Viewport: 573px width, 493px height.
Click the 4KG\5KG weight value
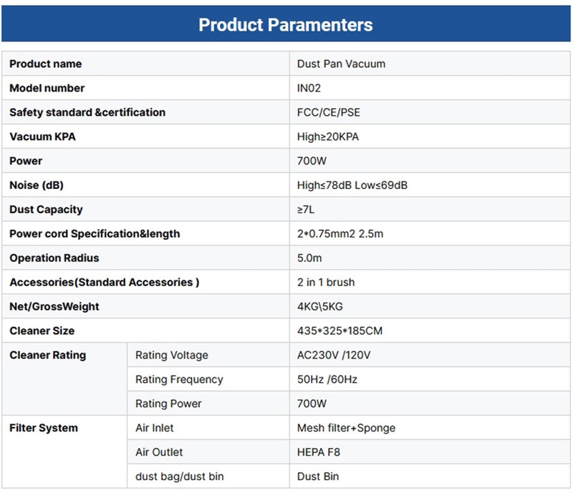(320, 306)
